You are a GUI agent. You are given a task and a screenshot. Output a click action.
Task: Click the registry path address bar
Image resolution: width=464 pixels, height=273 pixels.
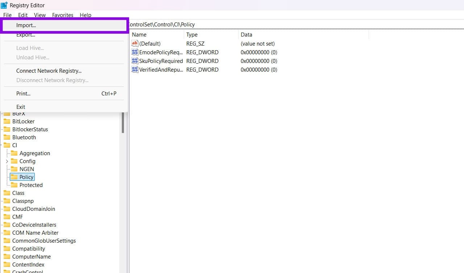[296, 25]
